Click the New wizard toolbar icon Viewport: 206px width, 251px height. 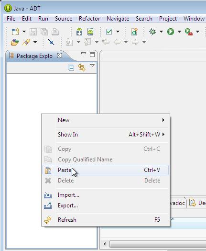pyautogui.click(x=15, y=32)
